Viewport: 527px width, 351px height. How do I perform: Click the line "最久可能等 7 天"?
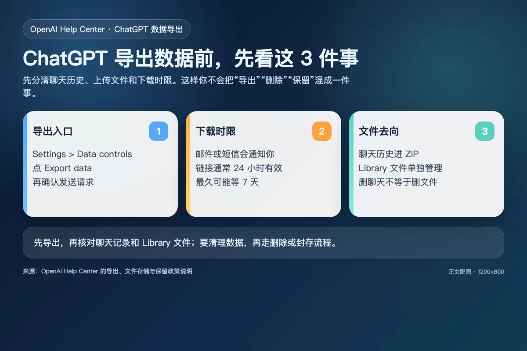click(227, 182)
